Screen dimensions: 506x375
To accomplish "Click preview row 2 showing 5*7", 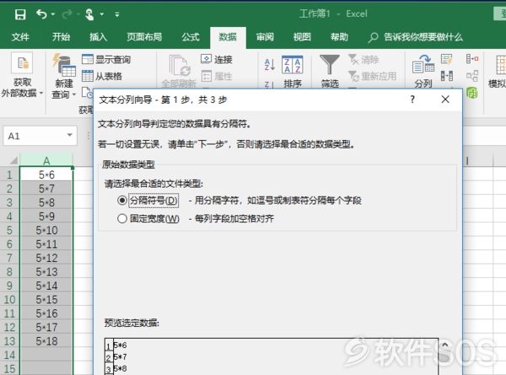I will (x=120, y=357).
